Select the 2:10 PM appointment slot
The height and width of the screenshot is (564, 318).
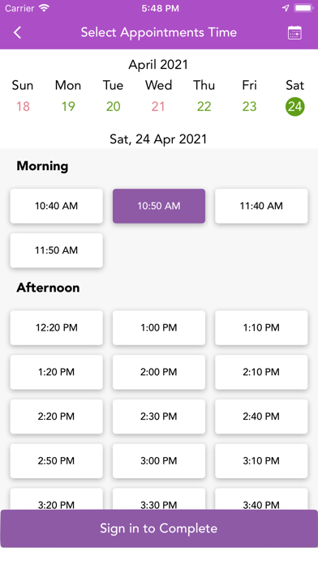pos(261,372)
